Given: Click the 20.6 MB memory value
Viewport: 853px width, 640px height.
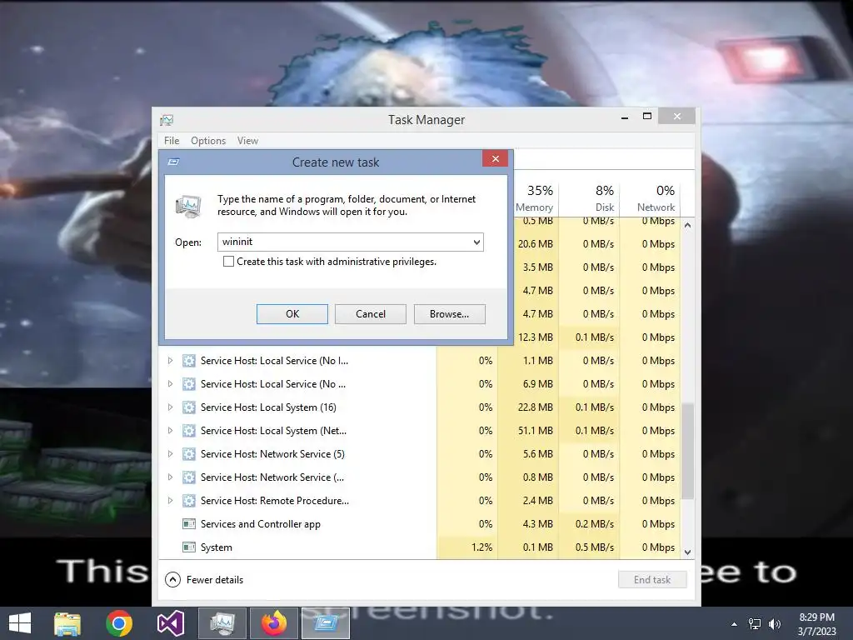Looking at the screenshot, I should click(x=536, y=244).
